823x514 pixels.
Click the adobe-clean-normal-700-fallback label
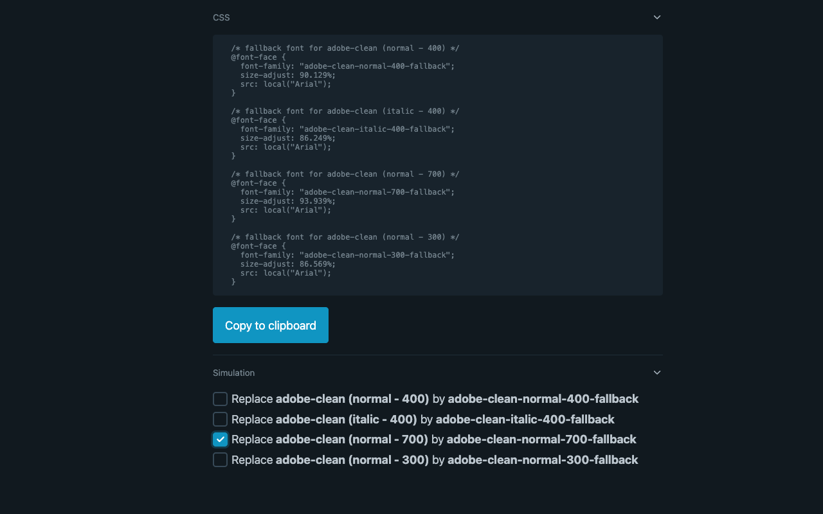click(x=541, y=439)
